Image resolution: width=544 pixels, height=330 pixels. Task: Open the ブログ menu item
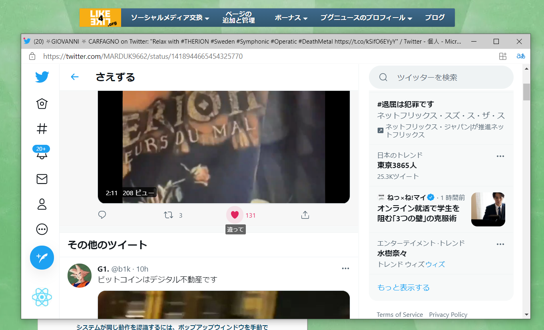[435, 18]
